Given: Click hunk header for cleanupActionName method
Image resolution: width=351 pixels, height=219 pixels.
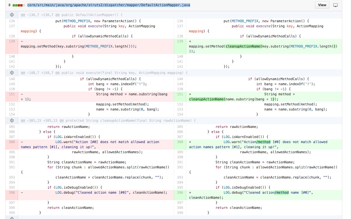Looking at the screenshot, I should click(108, 121).
